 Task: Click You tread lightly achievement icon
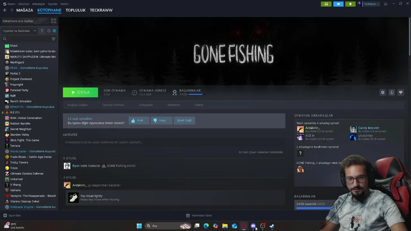[x=73, y=198]
